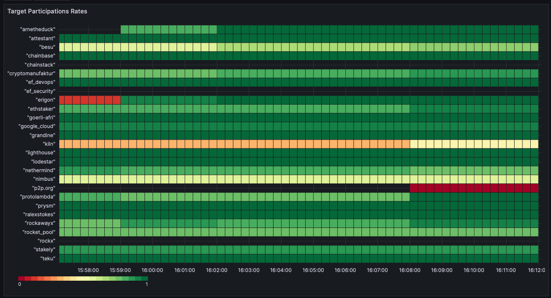Click the "ef_security" row label
The image size is (551, 298).
(40, 91)
